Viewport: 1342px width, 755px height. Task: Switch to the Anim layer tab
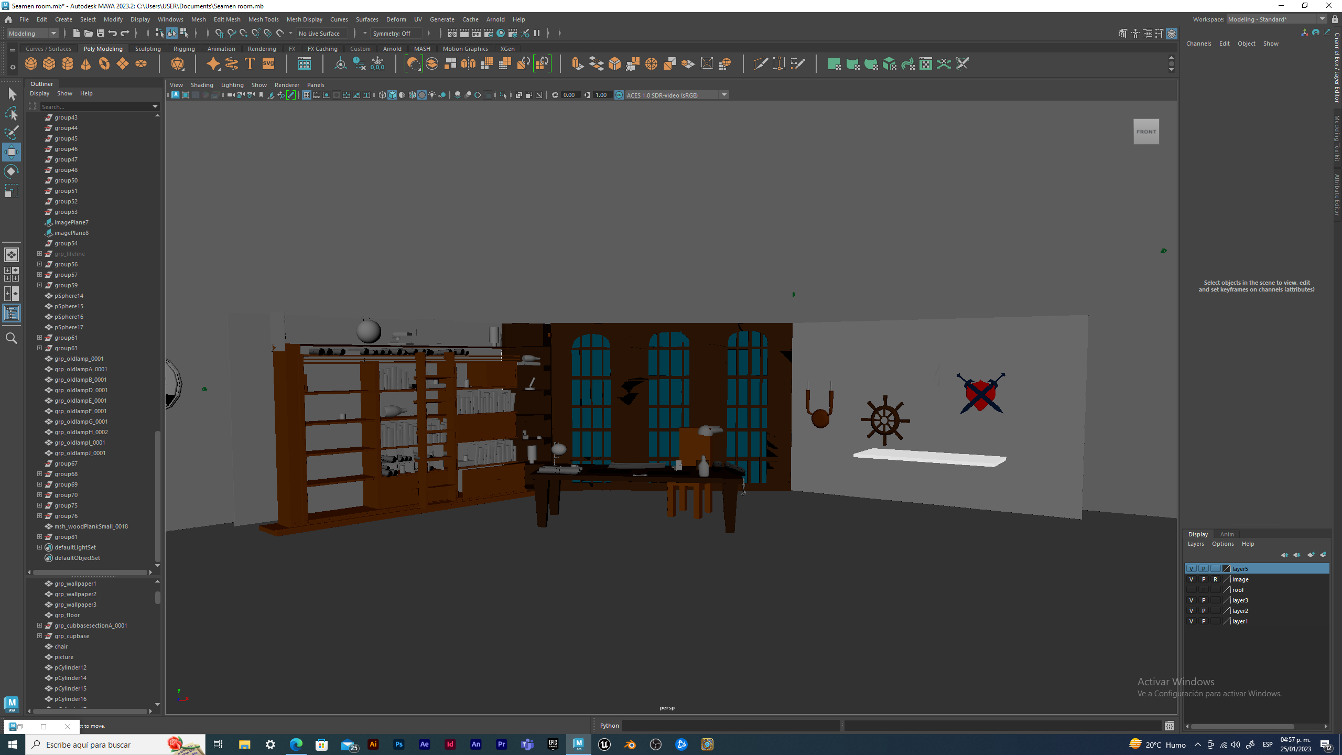pyautogui.click(x=1227, y=534)
